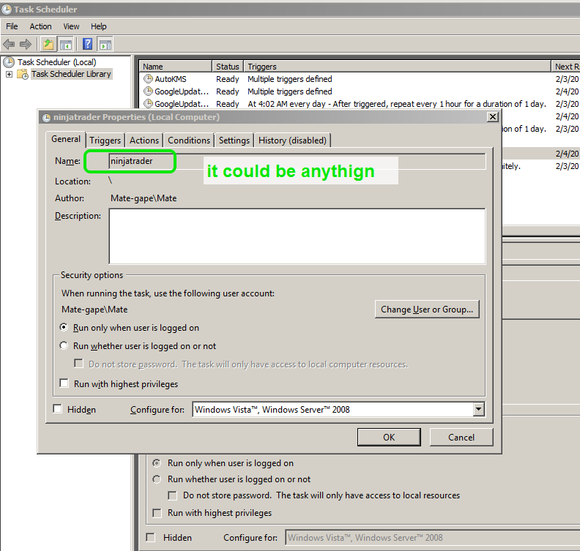Toggle the Show/Hide Console Tree icon
Screen dimensions: 580x551
tap(66, 45)
